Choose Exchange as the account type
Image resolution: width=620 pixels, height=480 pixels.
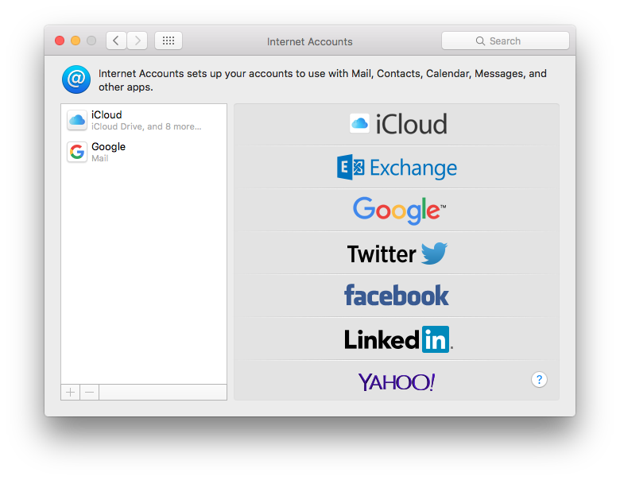[397, 167]
